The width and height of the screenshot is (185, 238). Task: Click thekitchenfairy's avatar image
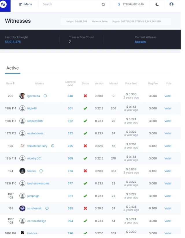22,146
